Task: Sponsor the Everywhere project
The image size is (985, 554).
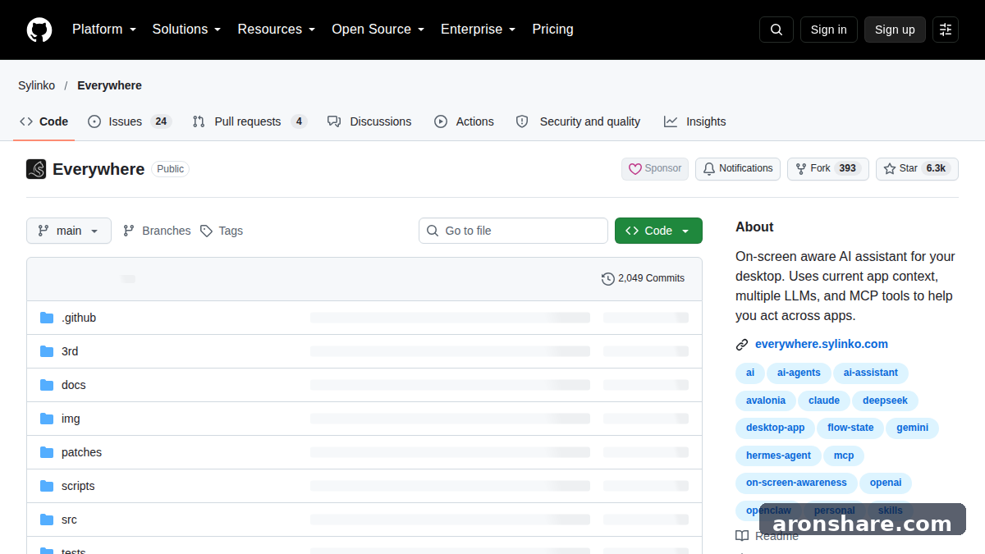Action: pyautogui.click(x=655, y=169)
